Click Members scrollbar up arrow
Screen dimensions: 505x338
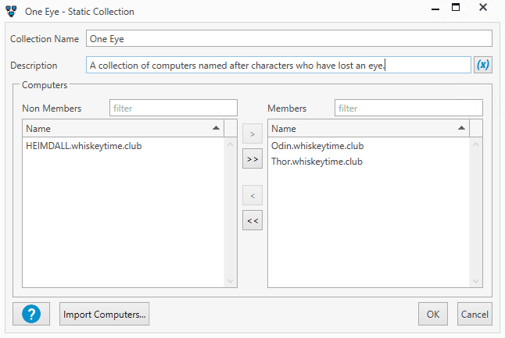pos(476,144)
